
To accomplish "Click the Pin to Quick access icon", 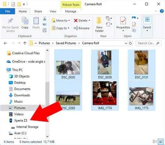I will click(10, 21).
